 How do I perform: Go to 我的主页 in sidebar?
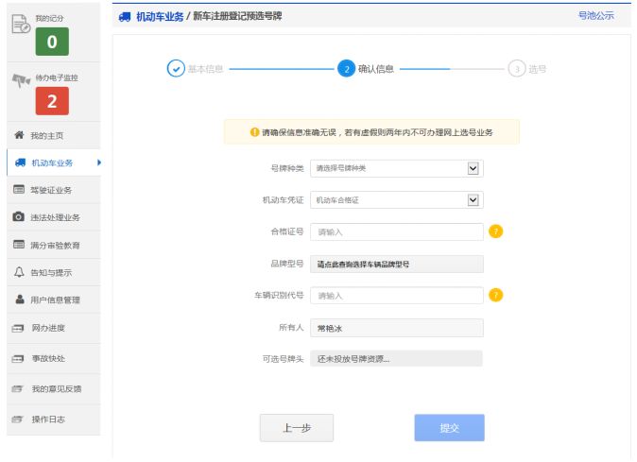coord(54,135)
